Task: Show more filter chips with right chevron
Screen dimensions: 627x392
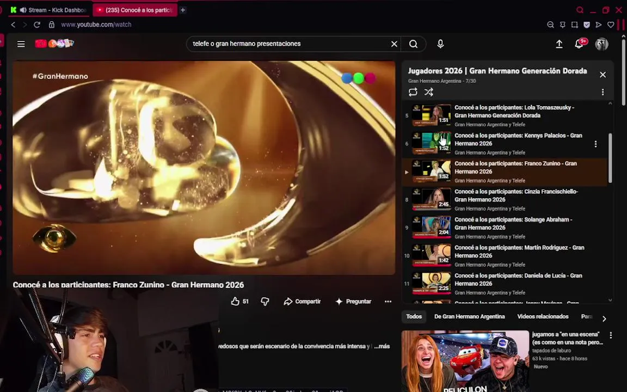Action: click(x=604, y=319)
